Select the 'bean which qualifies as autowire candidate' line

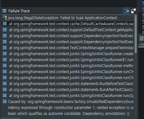coord(67,114)
